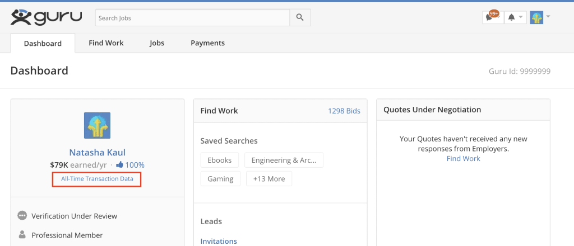The width and height of the screenshot is (574, 246).
Task: Click the Saved Searches heading
Action: (229, 140)
